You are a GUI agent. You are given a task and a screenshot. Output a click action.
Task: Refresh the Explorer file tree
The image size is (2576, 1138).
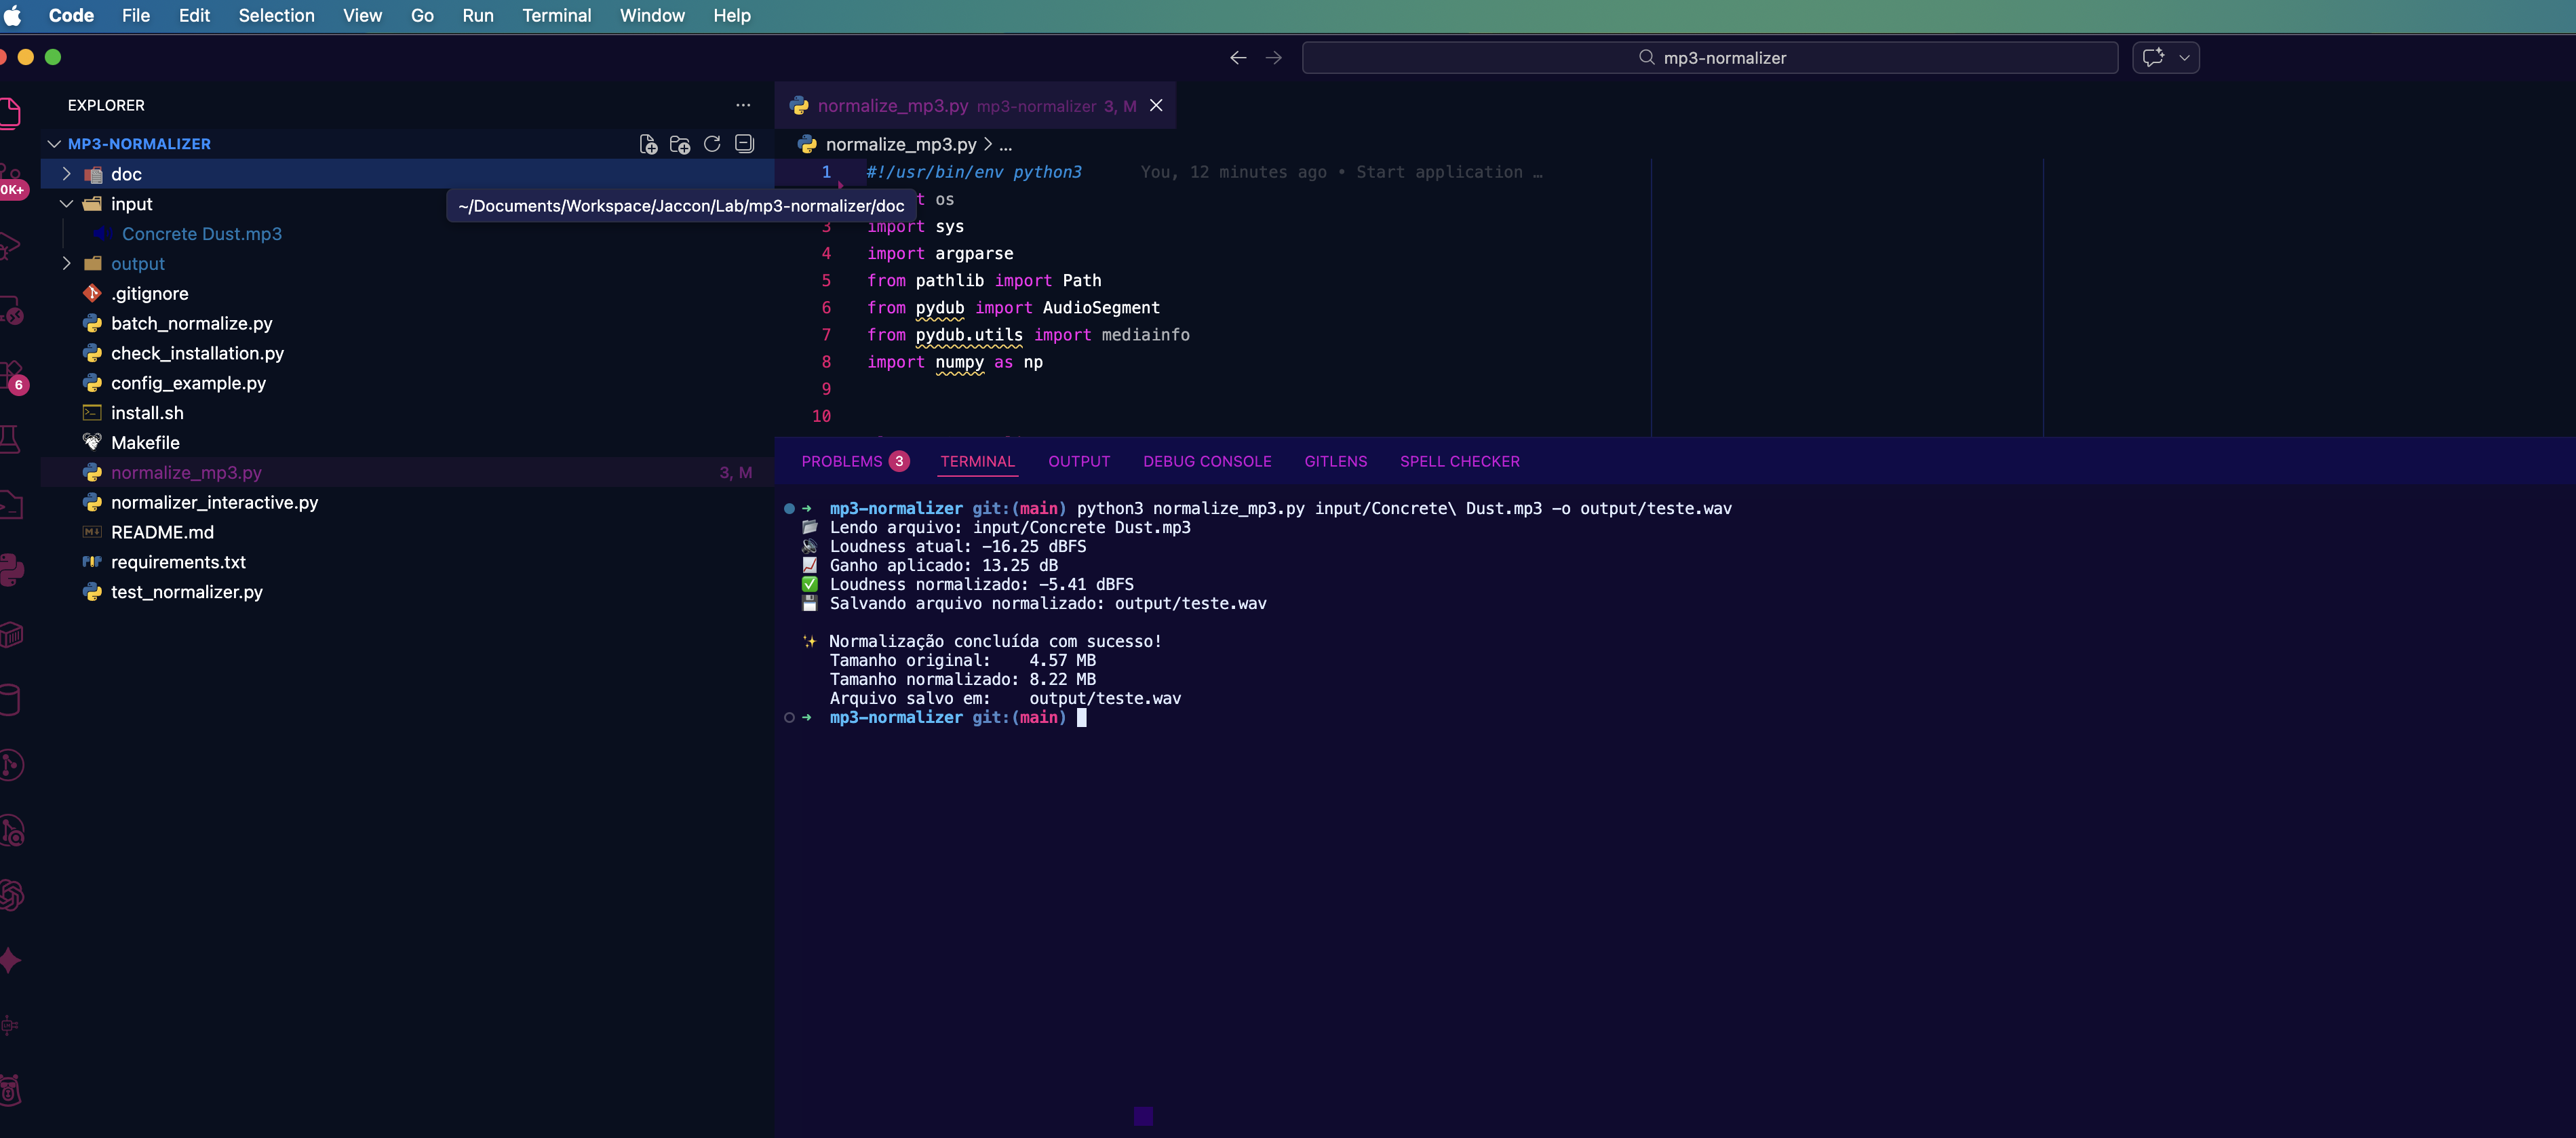click(x=712, y=144)
